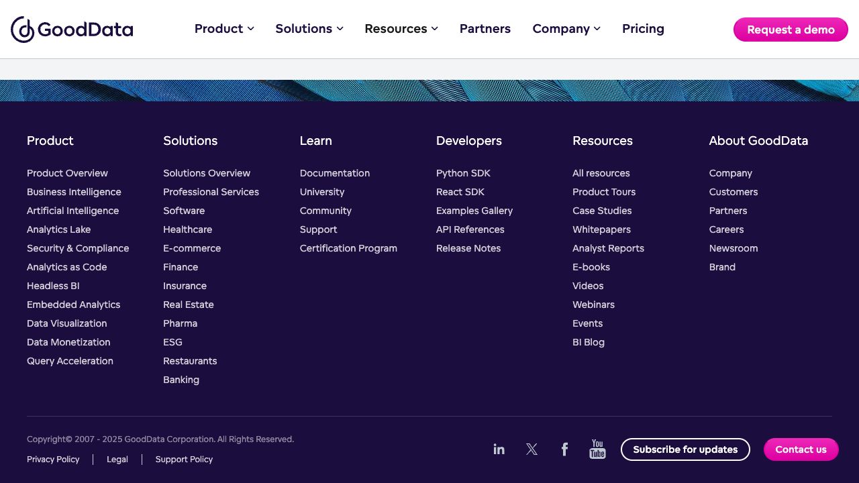
Task: Click the GoodData logo icon
Action: point(23,30)
